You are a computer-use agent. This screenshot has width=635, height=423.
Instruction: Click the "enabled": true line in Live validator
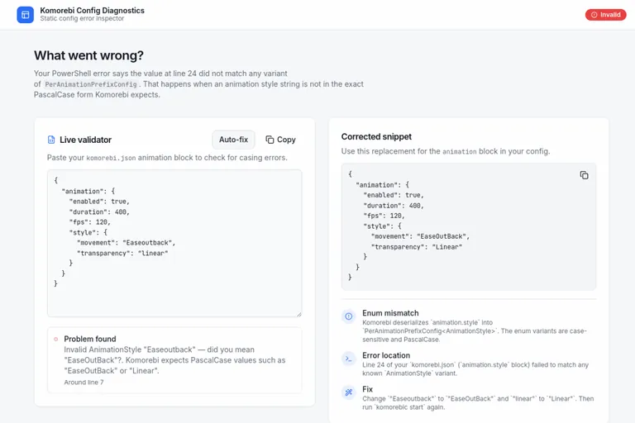tap(99, 202)
